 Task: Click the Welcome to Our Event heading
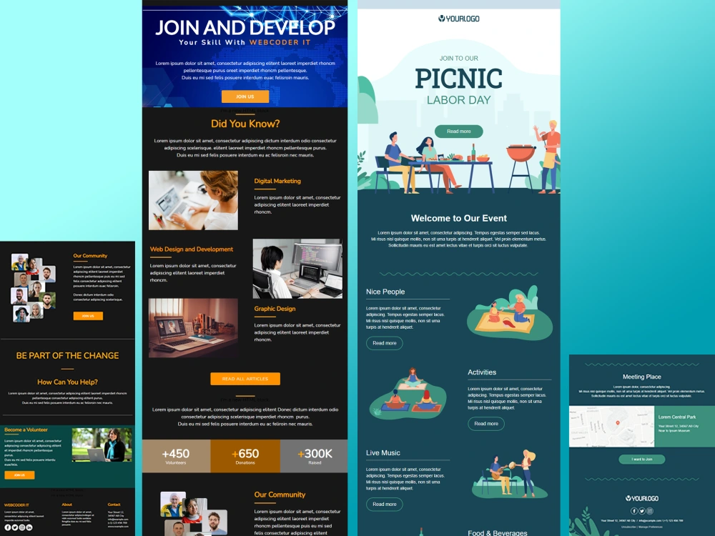point(459,218)
